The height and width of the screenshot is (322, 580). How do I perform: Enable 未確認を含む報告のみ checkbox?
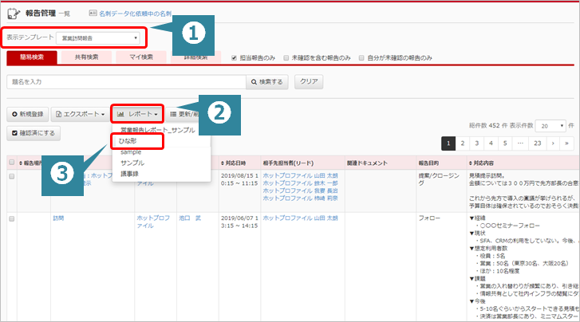click(x=286, y=58)
